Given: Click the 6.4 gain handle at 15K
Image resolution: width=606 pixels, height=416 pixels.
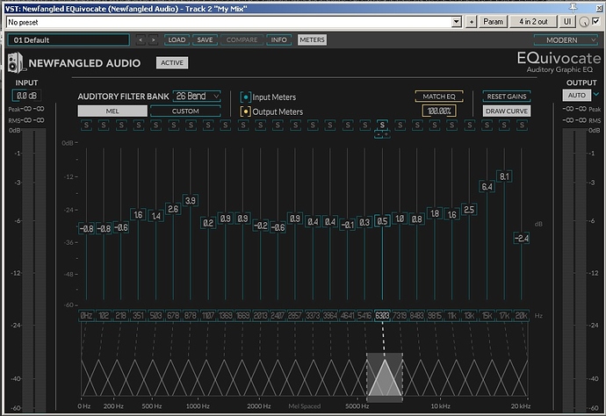Looking at the screenshot, I should click(x=487, y=187).
